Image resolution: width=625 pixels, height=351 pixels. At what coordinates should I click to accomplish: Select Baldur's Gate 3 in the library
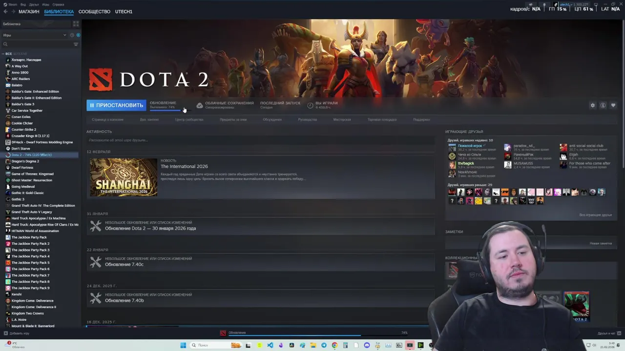[x=22, y=104]
